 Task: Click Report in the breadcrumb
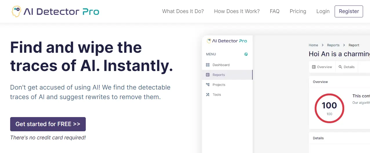click(x=354, y=45)
